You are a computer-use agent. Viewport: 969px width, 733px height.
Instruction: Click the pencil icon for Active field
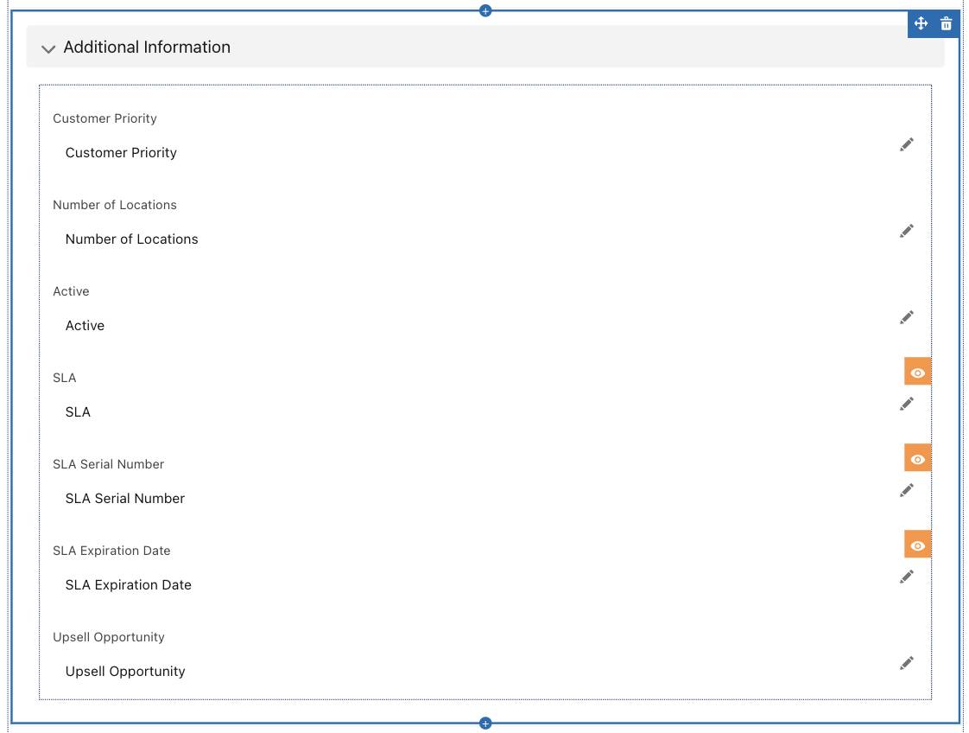[x=907, y=318]
